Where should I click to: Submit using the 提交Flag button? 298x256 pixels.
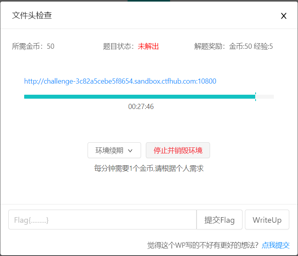[220, 220]
